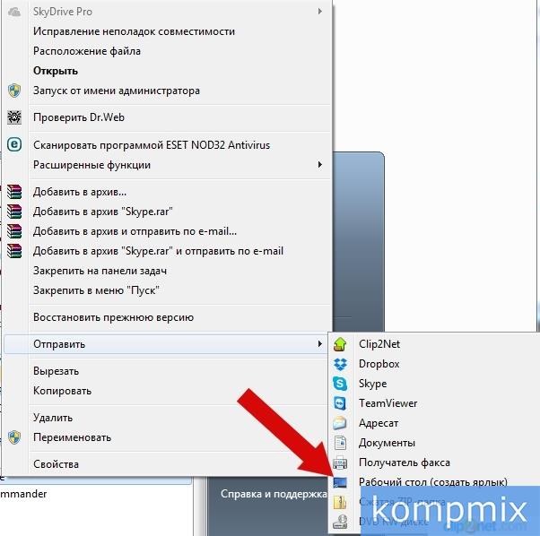Click the Адресат mail envelope icon
This screenshot has width=540, height=536.
[340, 423]
